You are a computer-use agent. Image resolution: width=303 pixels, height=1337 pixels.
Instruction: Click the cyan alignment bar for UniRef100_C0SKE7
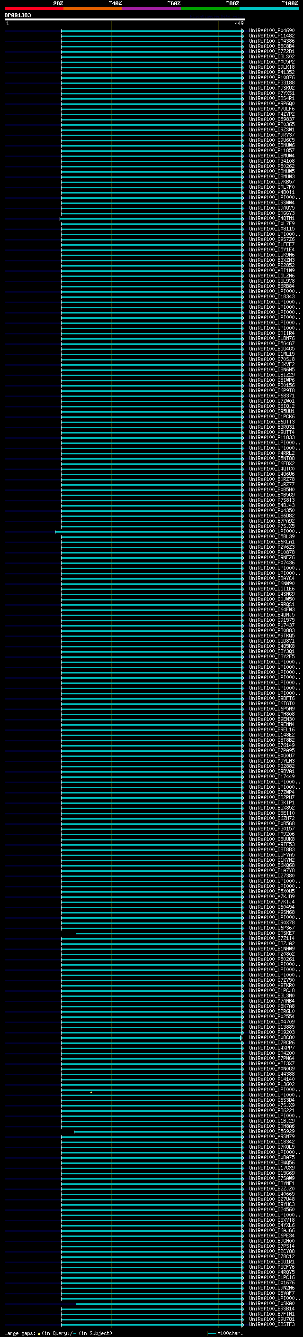(160, 934)
